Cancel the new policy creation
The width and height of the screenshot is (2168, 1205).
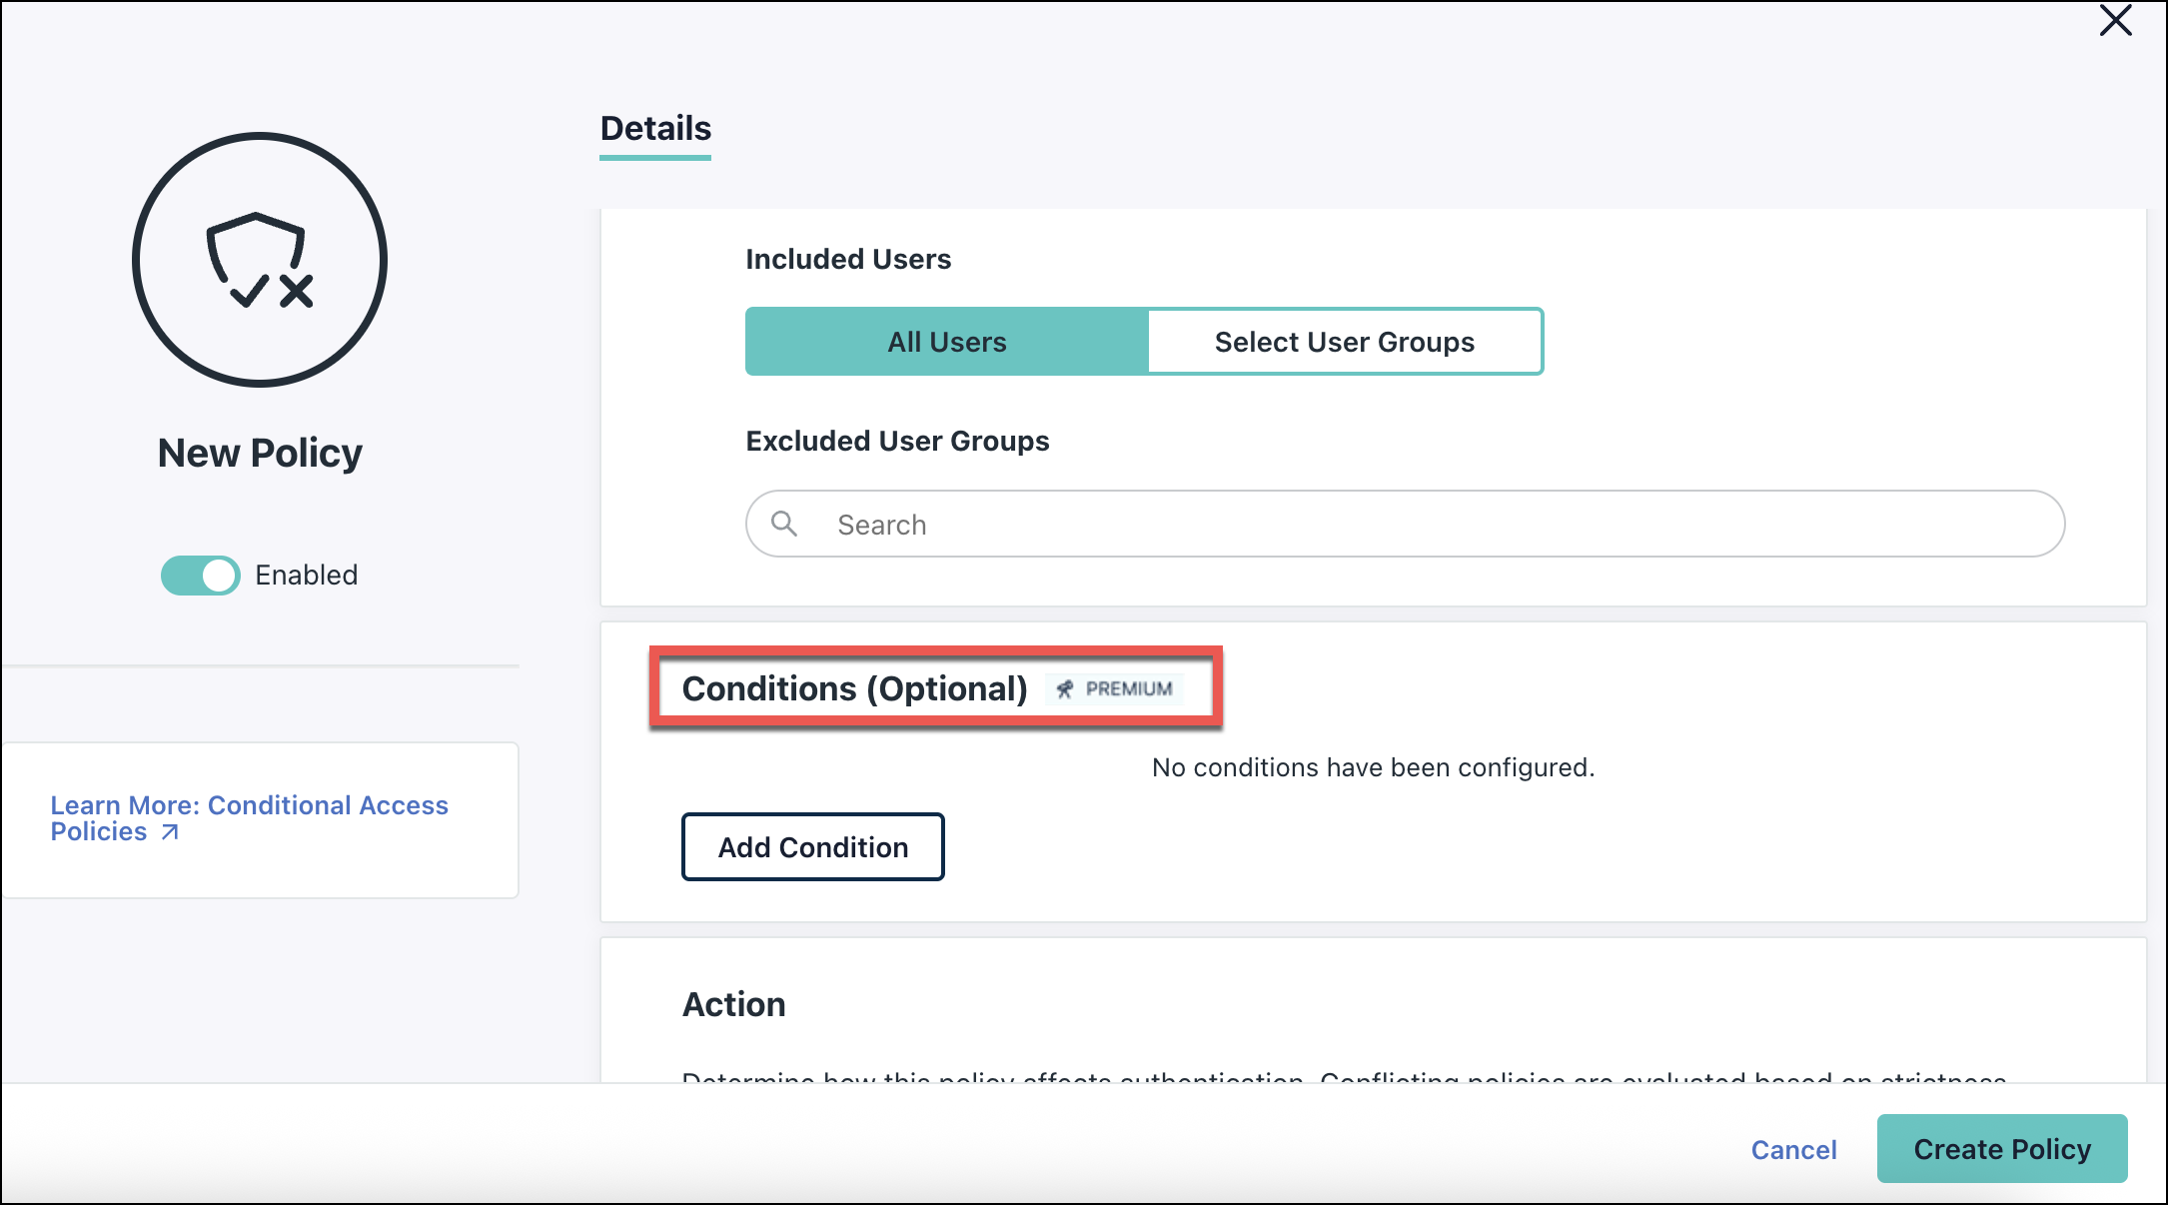1793,1149
